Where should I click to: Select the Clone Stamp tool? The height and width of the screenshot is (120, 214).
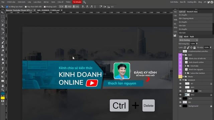click(3, 46)
